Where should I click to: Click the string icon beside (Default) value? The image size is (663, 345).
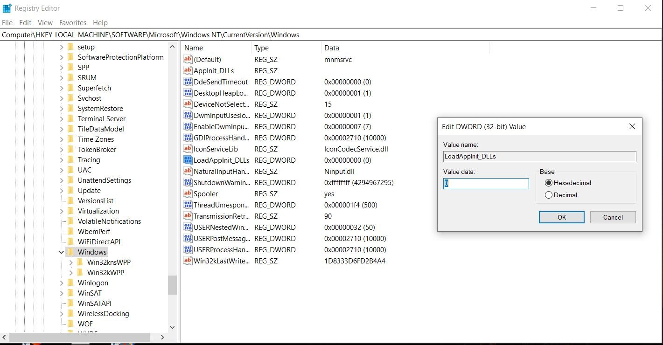[x=188, y=59]
